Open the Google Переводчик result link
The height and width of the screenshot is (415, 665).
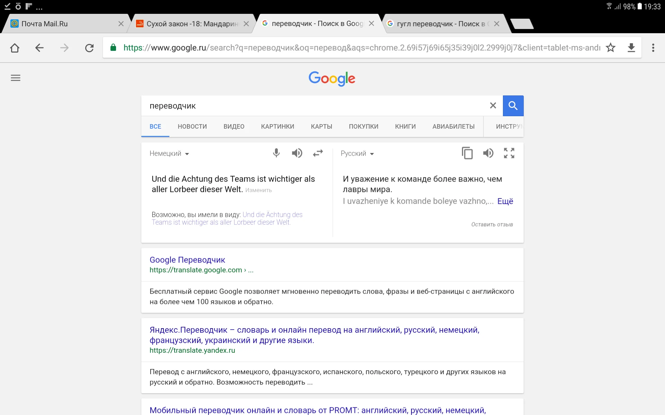(187, 260)
